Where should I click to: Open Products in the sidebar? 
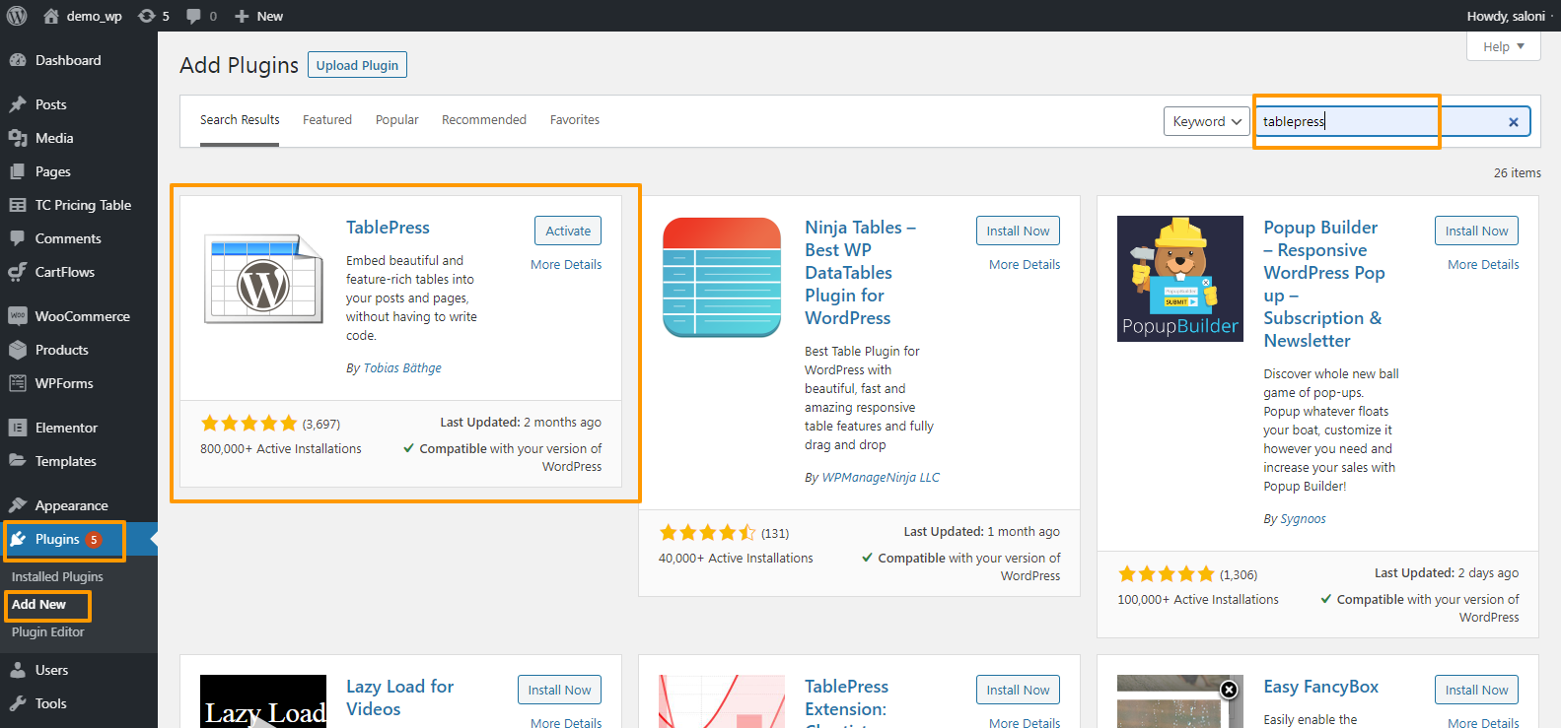(61, 350)
